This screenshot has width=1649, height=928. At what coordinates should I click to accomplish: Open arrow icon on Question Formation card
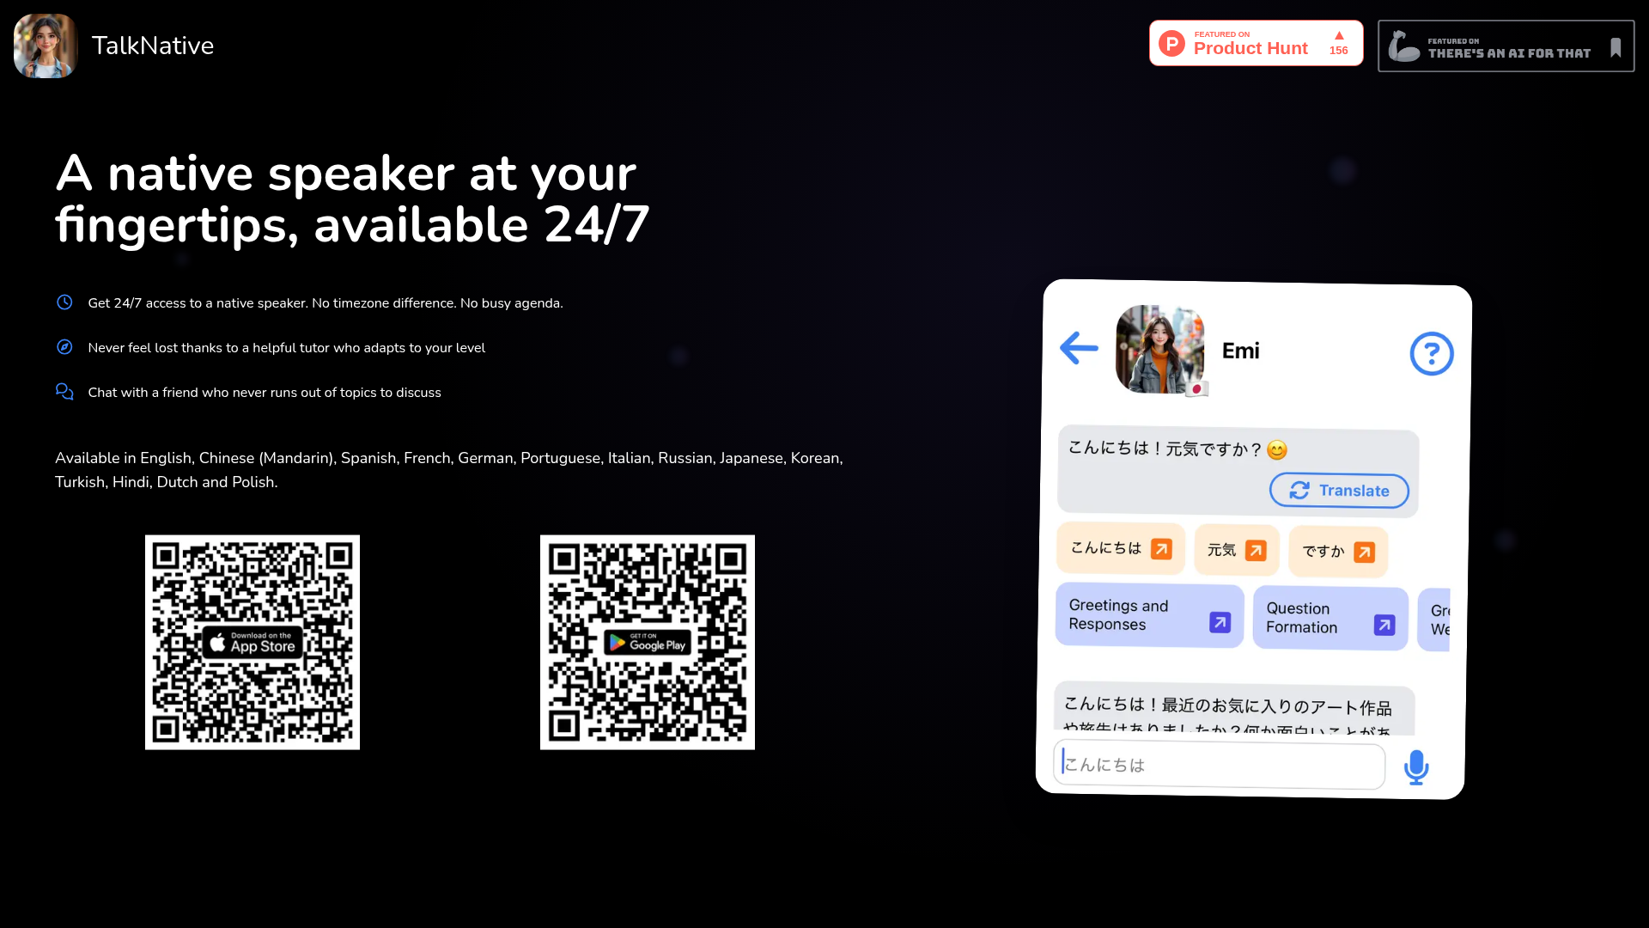click(x=1384, y=625)
